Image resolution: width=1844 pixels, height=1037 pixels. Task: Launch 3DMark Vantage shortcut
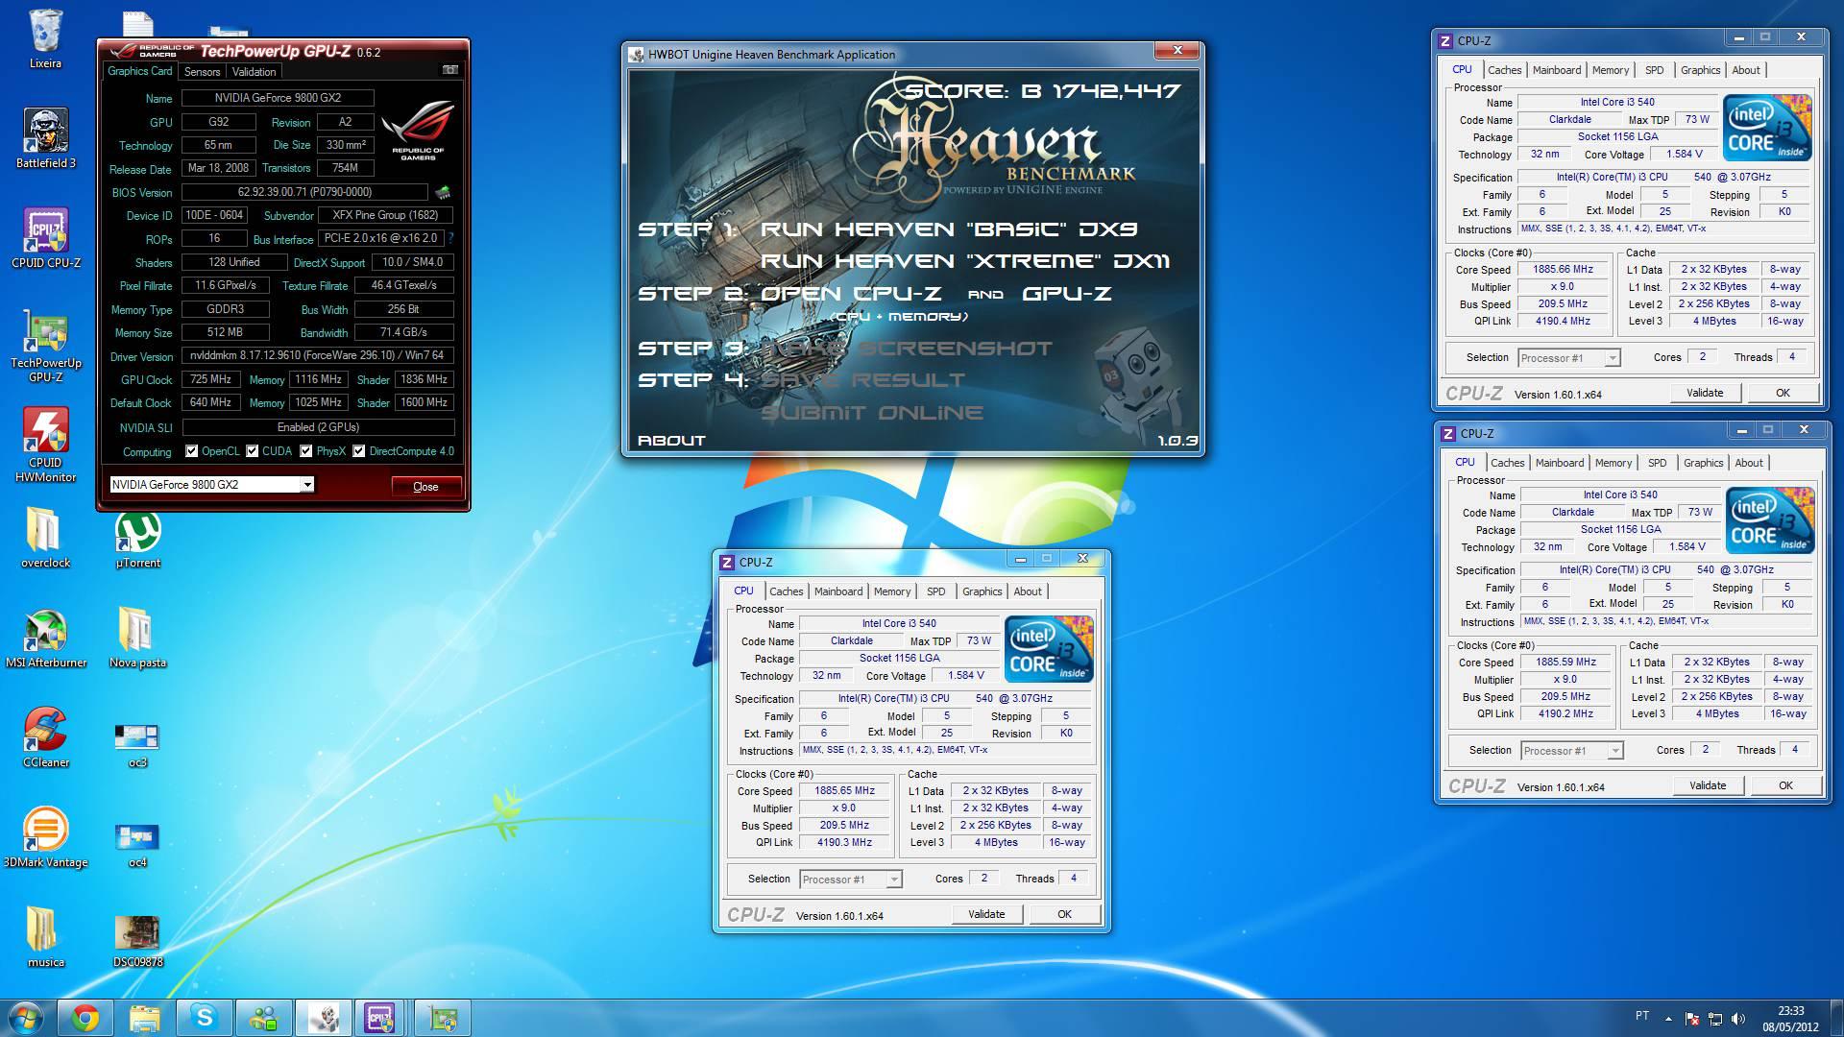click(x=45, y=837)
